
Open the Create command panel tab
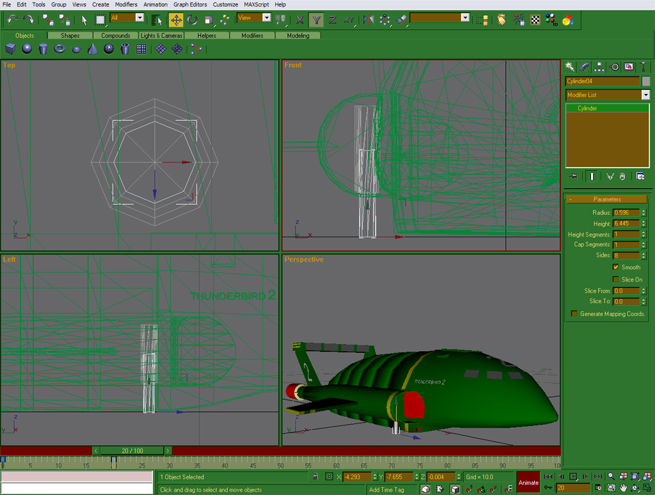point(570,67)
